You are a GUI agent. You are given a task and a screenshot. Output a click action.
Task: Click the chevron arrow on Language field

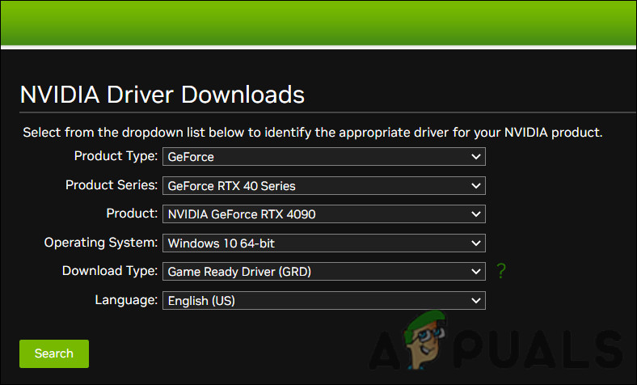475,300
